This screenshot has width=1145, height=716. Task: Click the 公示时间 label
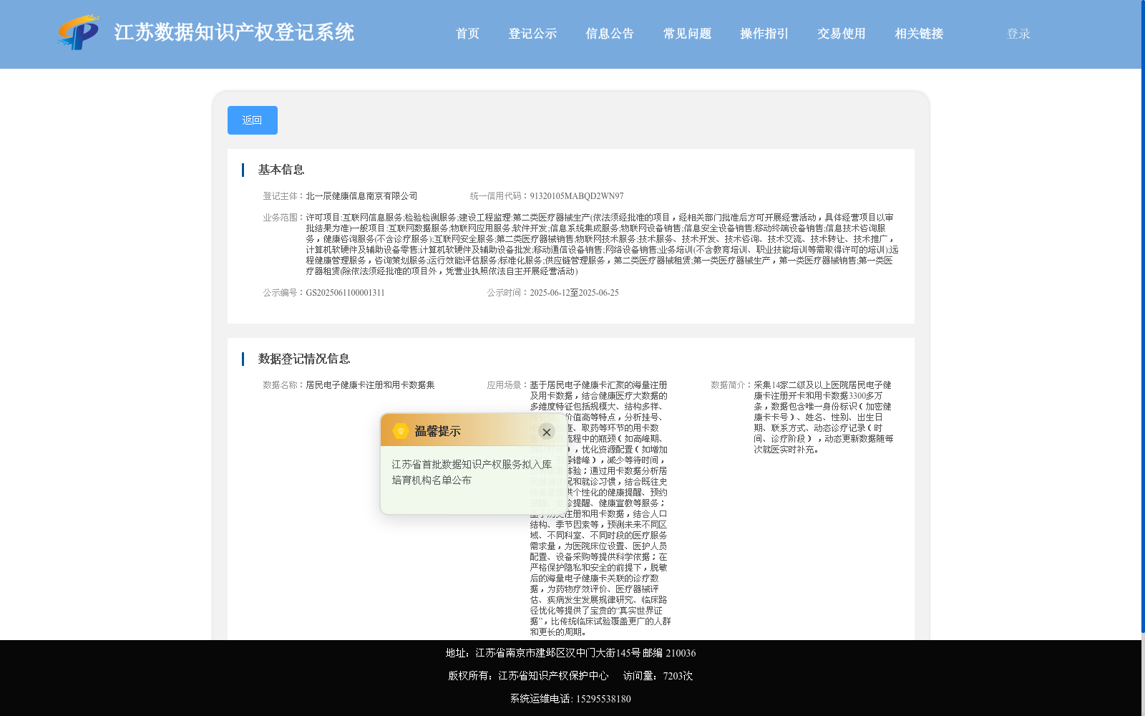tap(508, 293)
